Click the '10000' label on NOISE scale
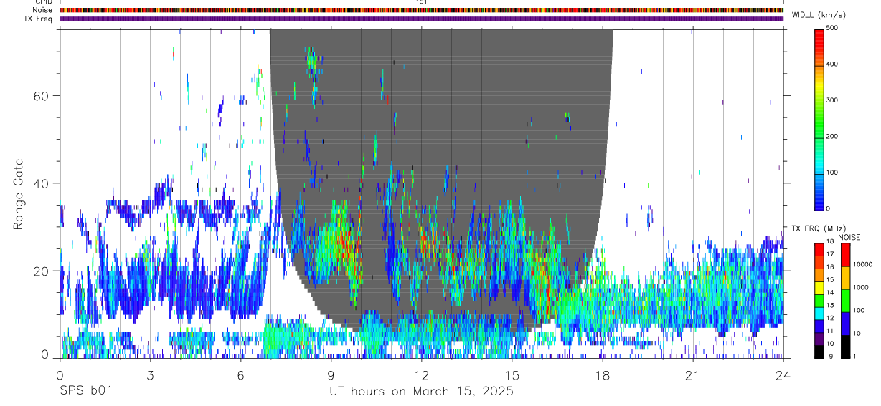Screen dimensions: 881x406 [862, 264]
